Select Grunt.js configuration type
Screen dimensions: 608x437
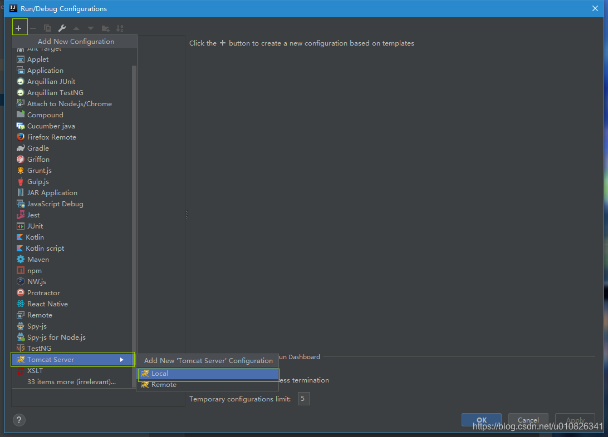[x=72, y=171]
